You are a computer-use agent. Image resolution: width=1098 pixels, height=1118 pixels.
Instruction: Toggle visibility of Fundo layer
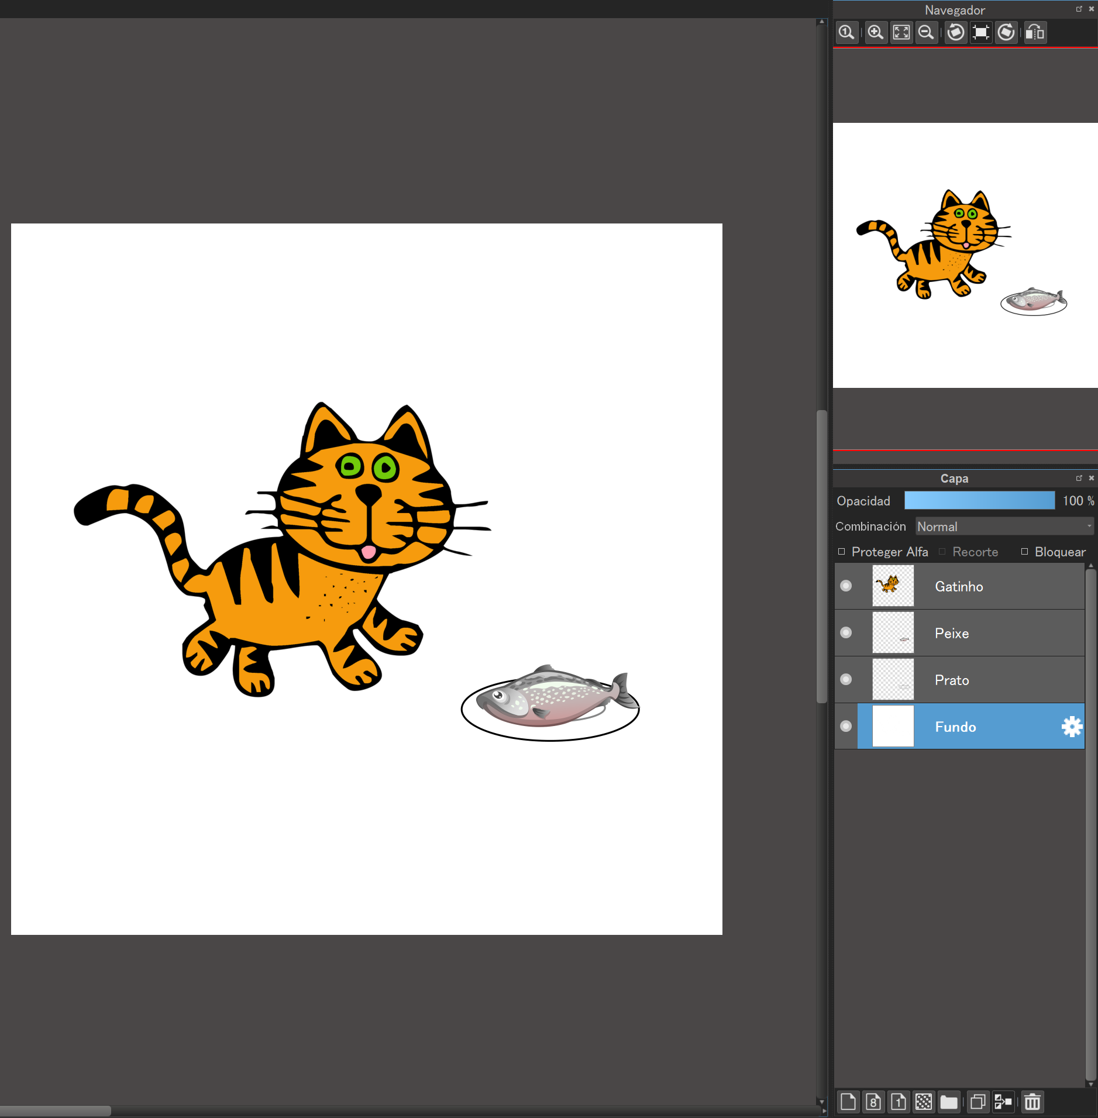(x=846, y=726)
